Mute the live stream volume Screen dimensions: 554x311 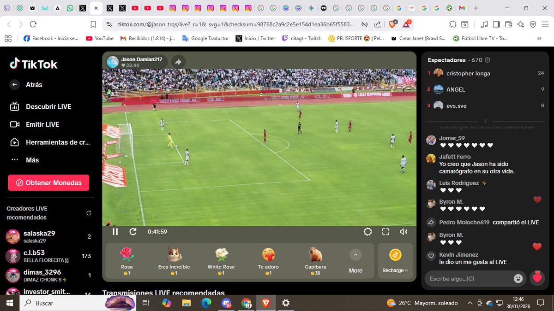tap(403, 232)
